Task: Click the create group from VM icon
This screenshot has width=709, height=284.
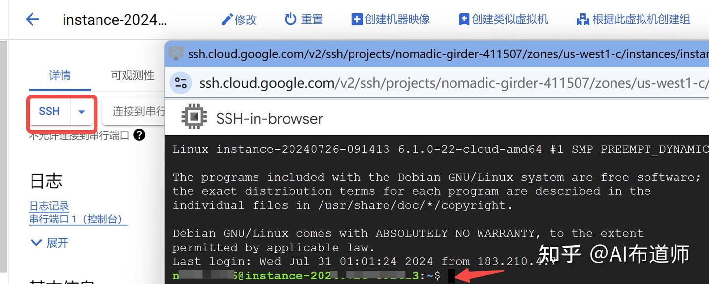Action: point(583,19)
